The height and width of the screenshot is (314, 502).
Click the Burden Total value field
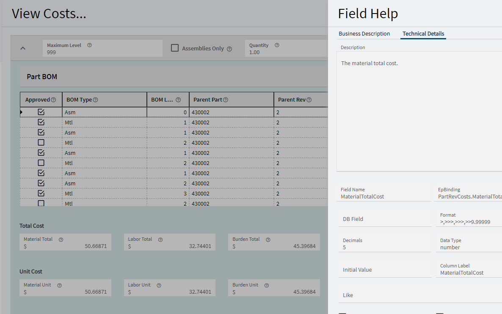click(x=274, y=242)
